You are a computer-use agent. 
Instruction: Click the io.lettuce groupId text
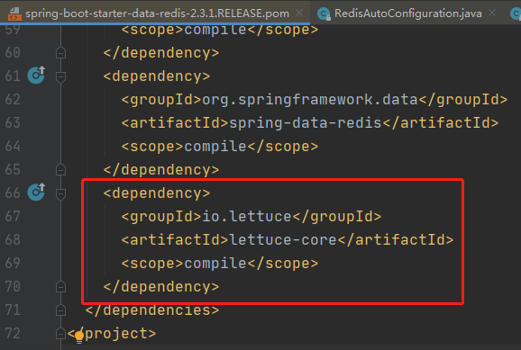tap(247, 216)
